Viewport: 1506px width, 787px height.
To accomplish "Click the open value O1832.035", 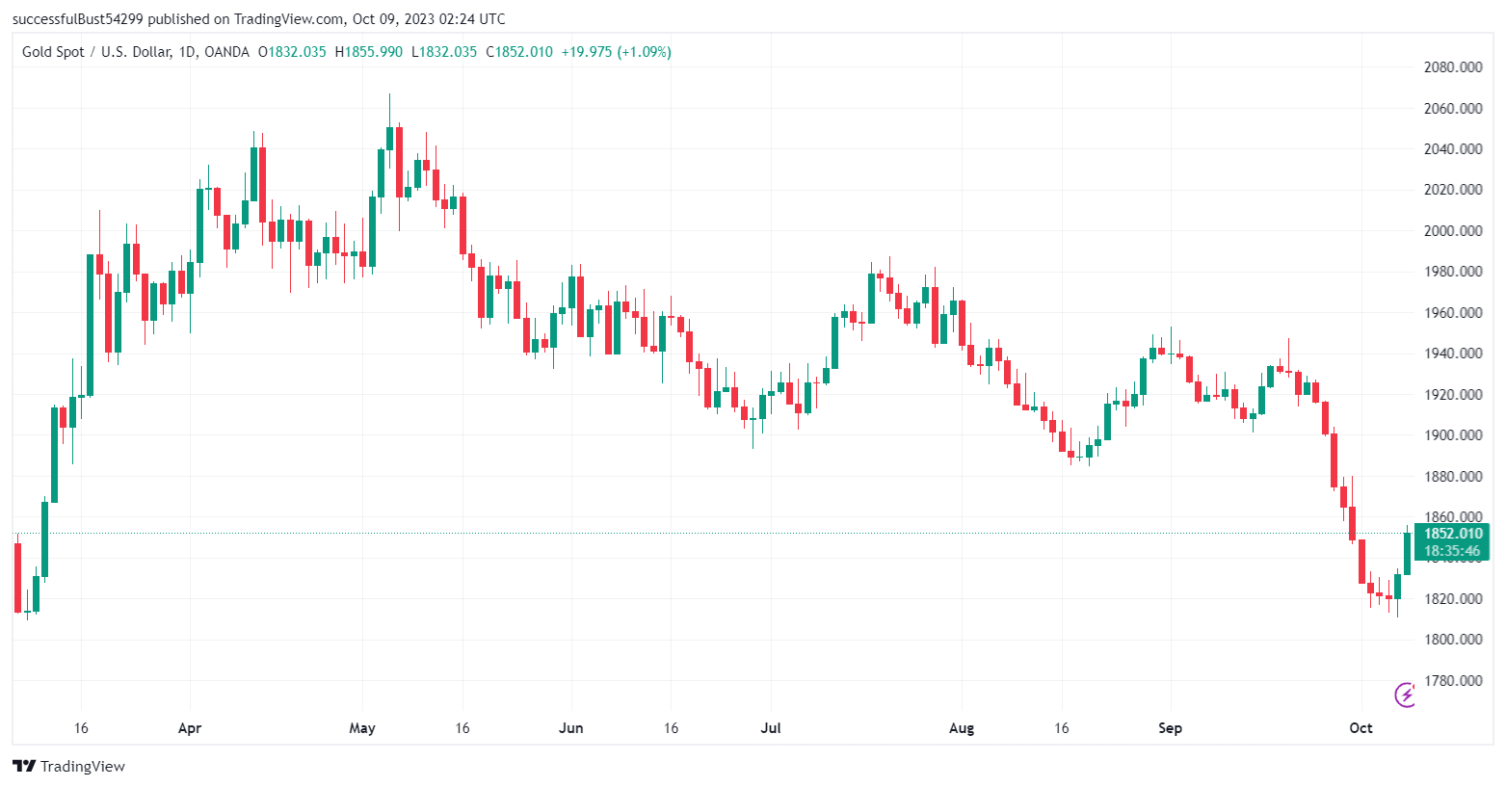I will 292,52.
